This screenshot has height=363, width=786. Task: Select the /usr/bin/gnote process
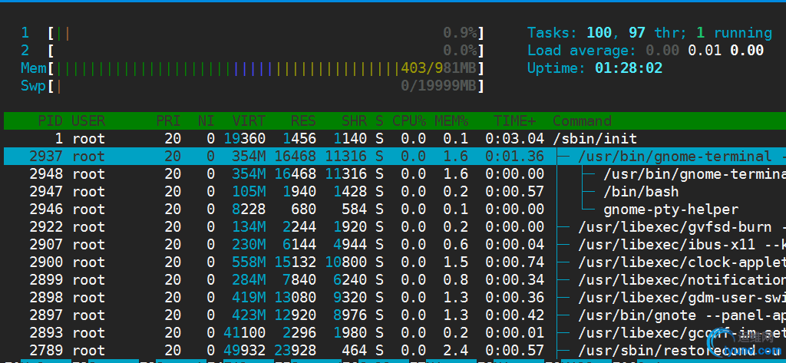(395, 315)
